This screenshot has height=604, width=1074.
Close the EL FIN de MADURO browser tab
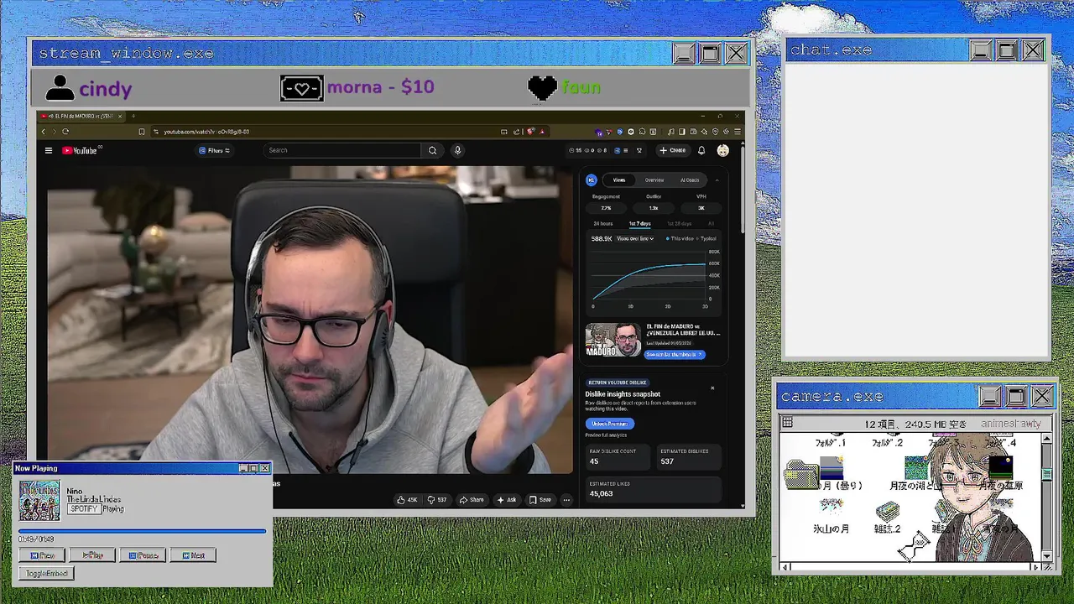click(120, 116)
